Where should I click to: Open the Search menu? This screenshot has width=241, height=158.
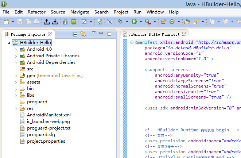point(101,12)
